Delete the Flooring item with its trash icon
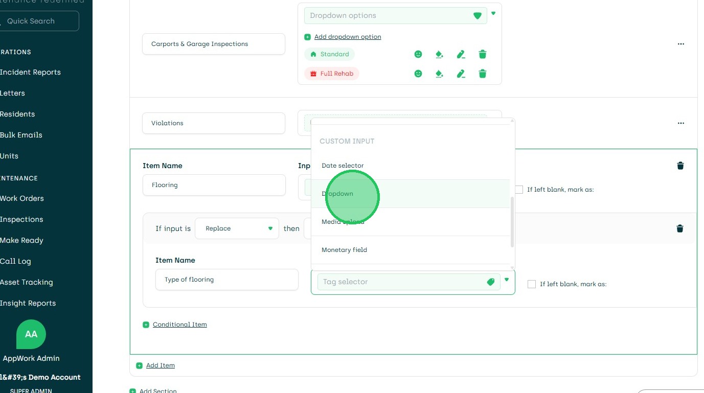The image size is (704, 393). click(x=680, y=166)
